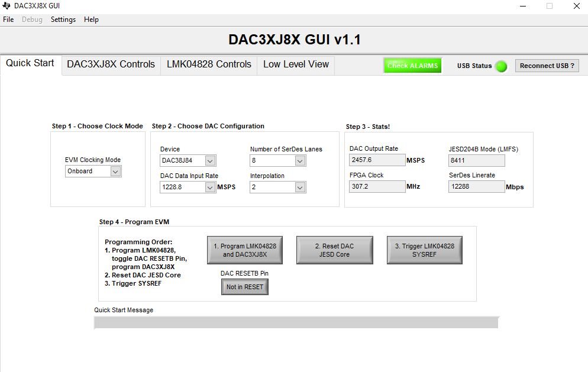Switch to the LMK04828 Controls tab

pyautogui.click(x=209, y=64)
